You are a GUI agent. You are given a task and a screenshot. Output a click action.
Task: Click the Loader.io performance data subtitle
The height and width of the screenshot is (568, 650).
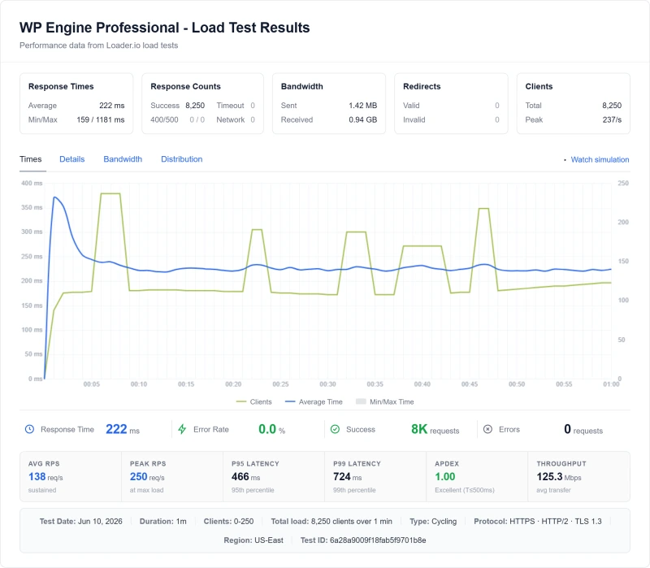click(x=98, y=46)
